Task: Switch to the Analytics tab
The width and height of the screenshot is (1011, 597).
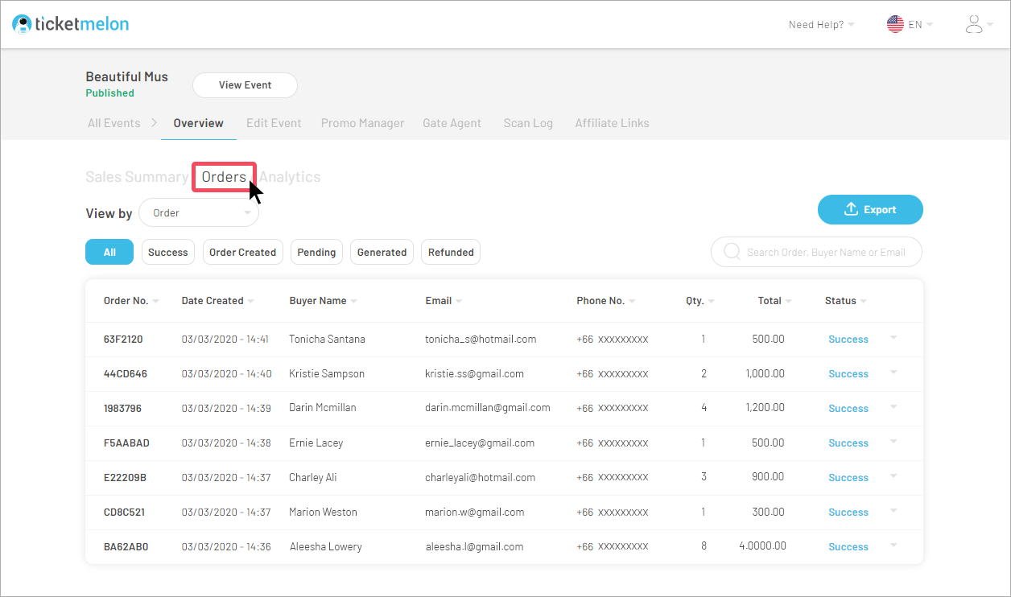Action: (x=290, y=177)
